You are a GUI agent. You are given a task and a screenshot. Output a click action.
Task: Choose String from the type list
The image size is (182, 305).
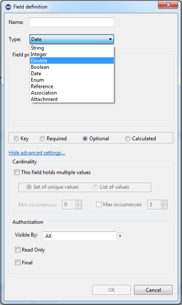click(72, 48)
